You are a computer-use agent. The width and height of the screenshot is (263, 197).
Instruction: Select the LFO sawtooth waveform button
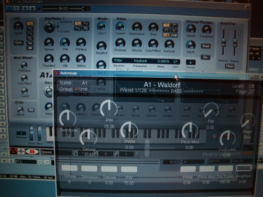30,33
